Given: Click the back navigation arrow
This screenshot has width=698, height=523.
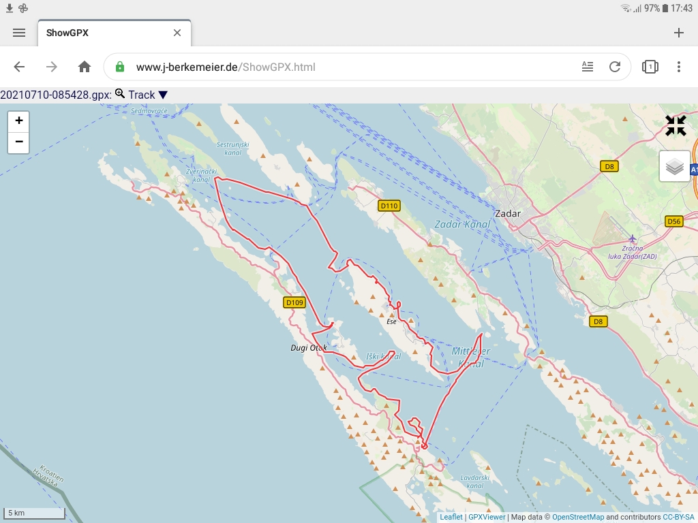Looking at the screenshot, I should click(x=19, y=66).
